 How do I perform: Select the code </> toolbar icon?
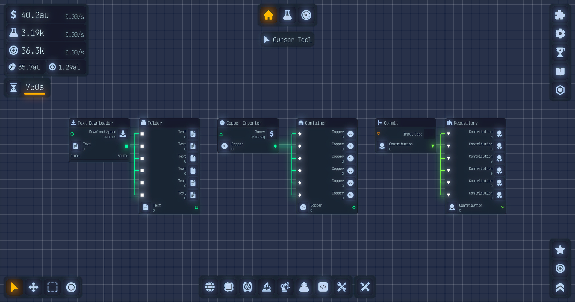click(323, 287)
